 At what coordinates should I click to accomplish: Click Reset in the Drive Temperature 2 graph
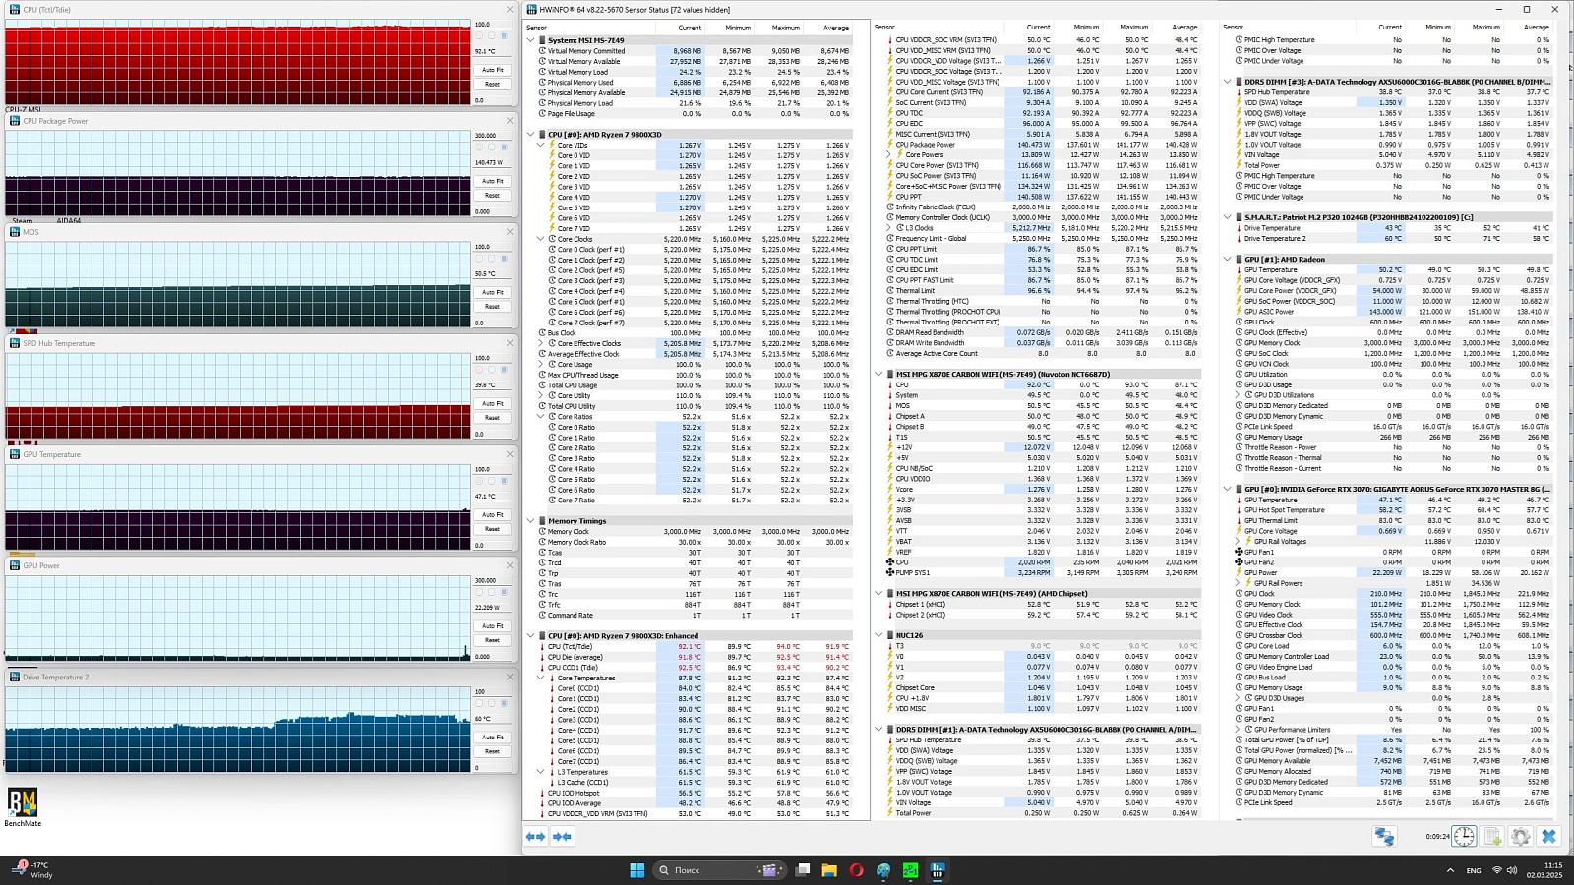pos(493,751)
